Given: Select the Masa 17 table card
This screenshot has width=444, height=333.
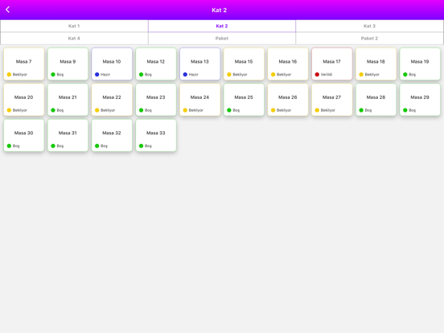Looking at the screenshot, I should coord(332,64).
